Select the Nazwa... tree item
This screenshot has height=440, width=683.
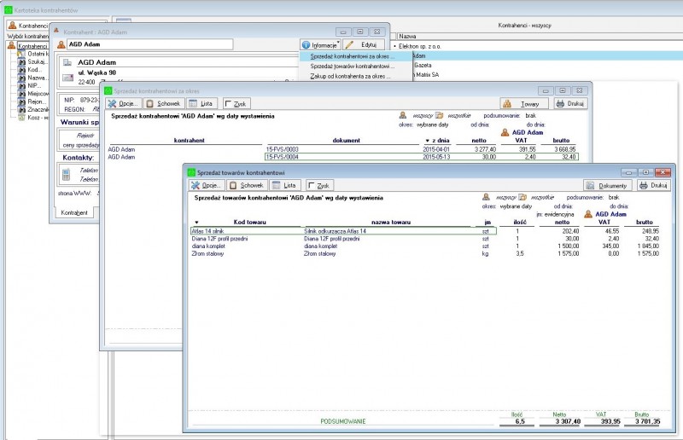click(37, 78)
